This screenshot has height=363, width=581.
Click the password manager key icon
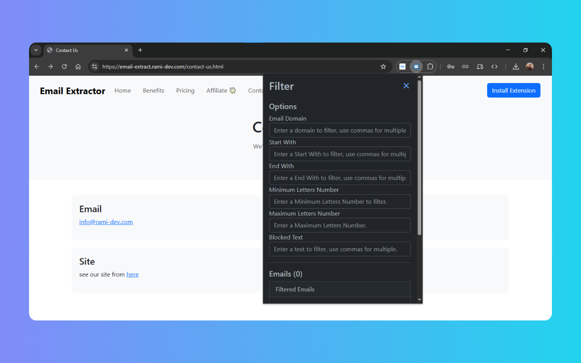[450, 67]
